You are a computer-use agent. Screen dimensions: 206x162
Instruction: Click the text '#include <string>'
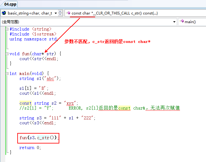pos(31,29)
